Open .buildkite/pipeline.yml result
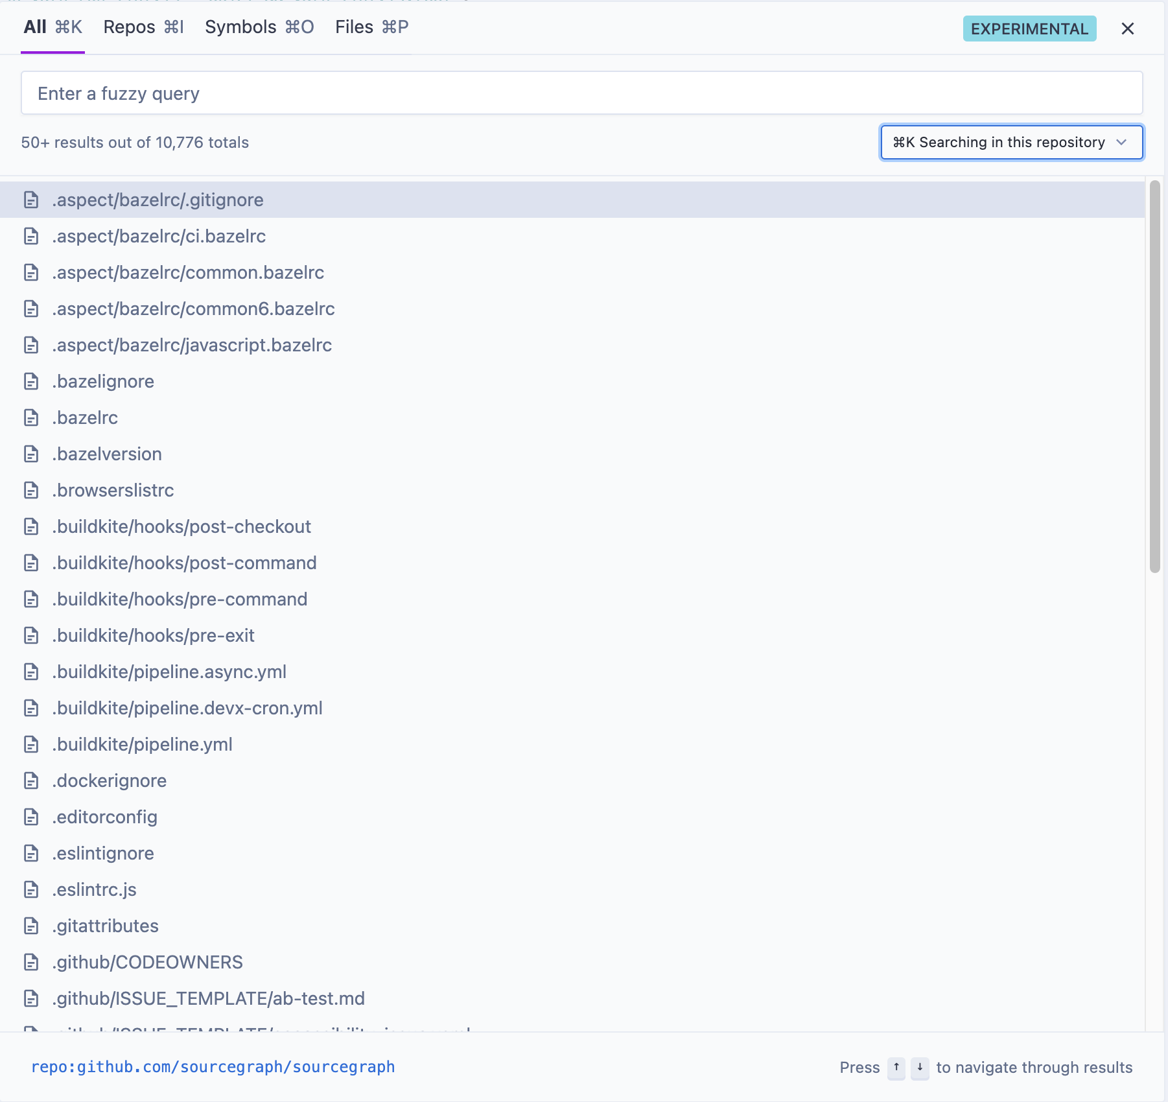This screenshot has width=1168, height=1102. (572, 744)
